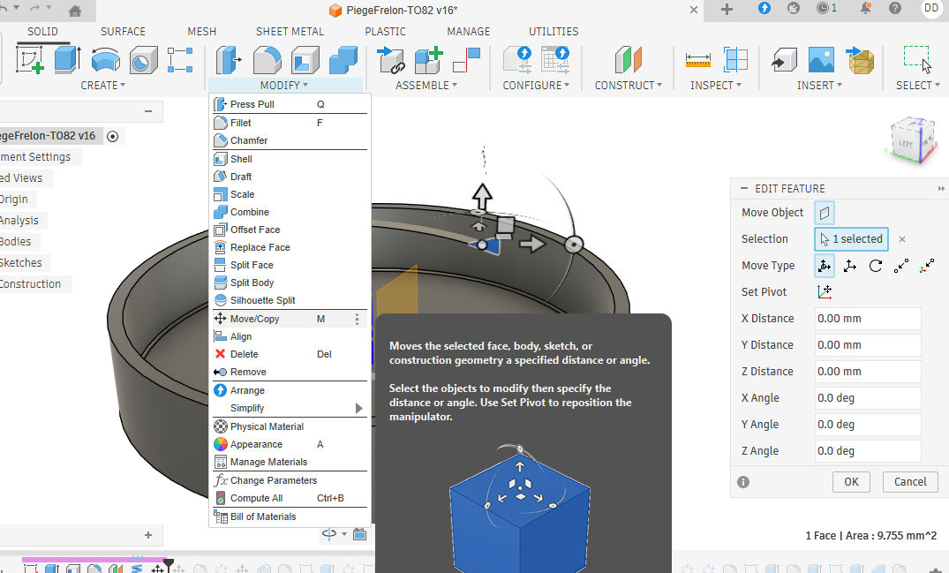Choose Split Body from the Modify menu
949x573 pixels.
(x=252, y=283)
